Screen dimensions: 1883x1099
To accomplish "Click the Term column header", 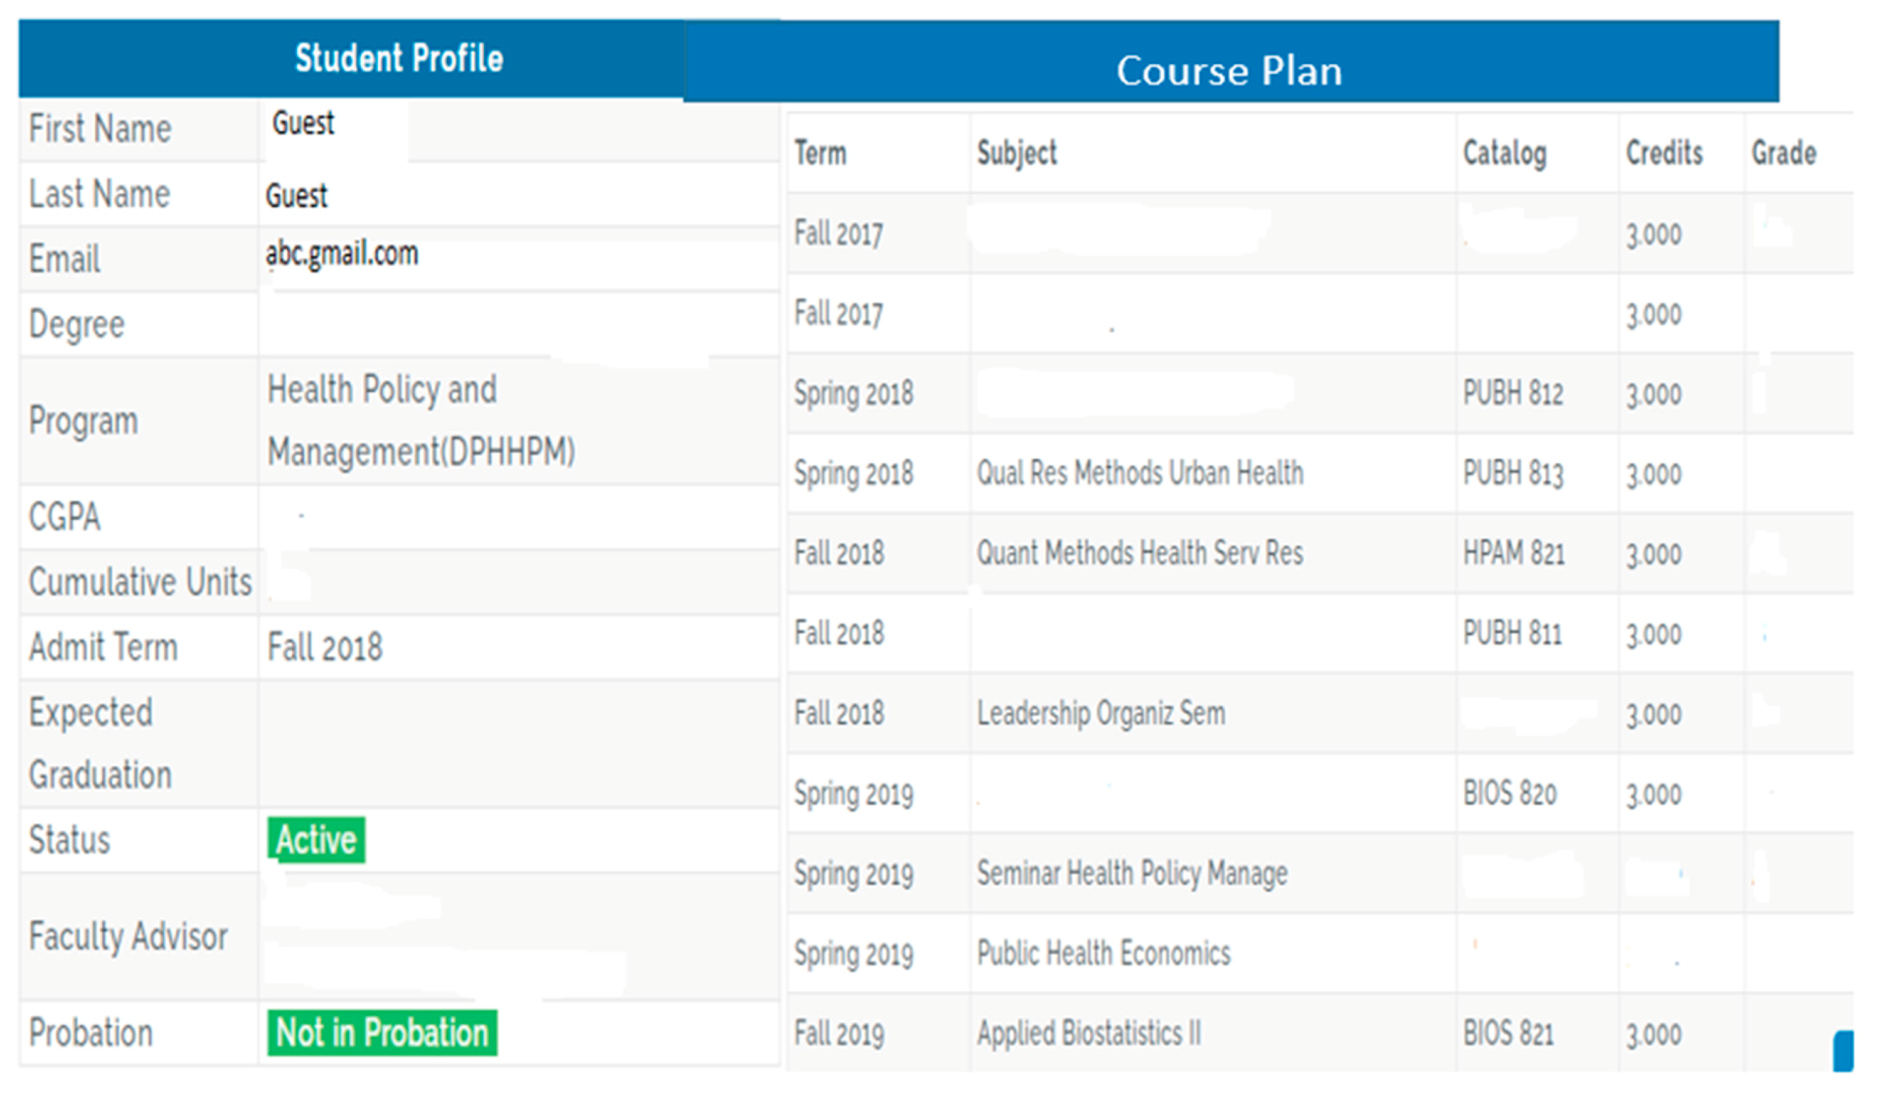I will point(820,153).
